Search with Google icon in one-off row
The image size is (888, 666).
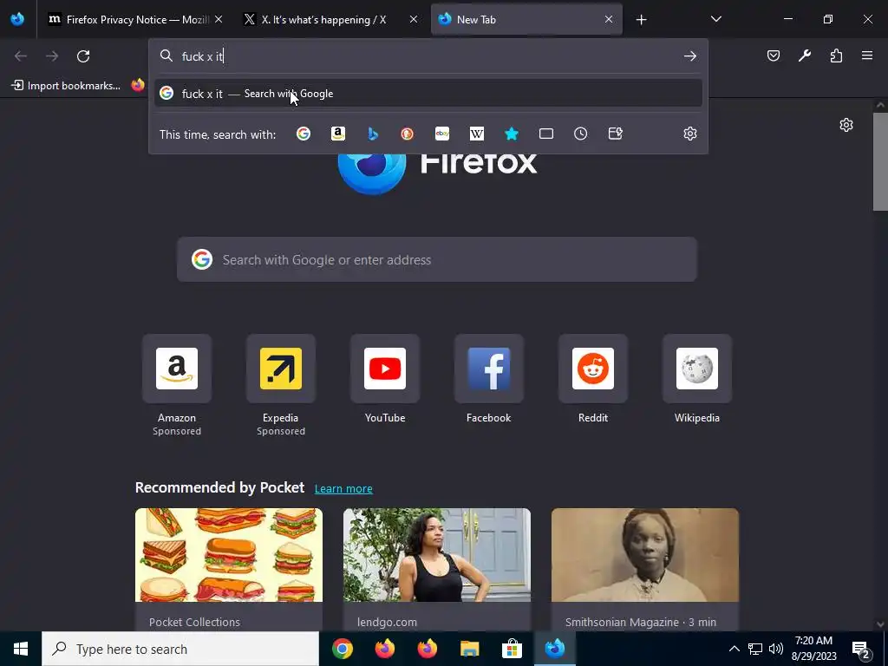[x=304, y=134]
